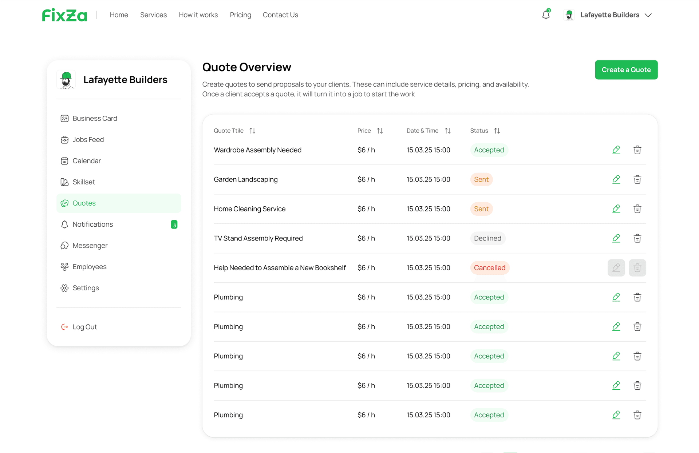Edit the Garden Landscaping quote with the pencil icon
This screenshot has width=699, height=453.
[x=616, y=179]
